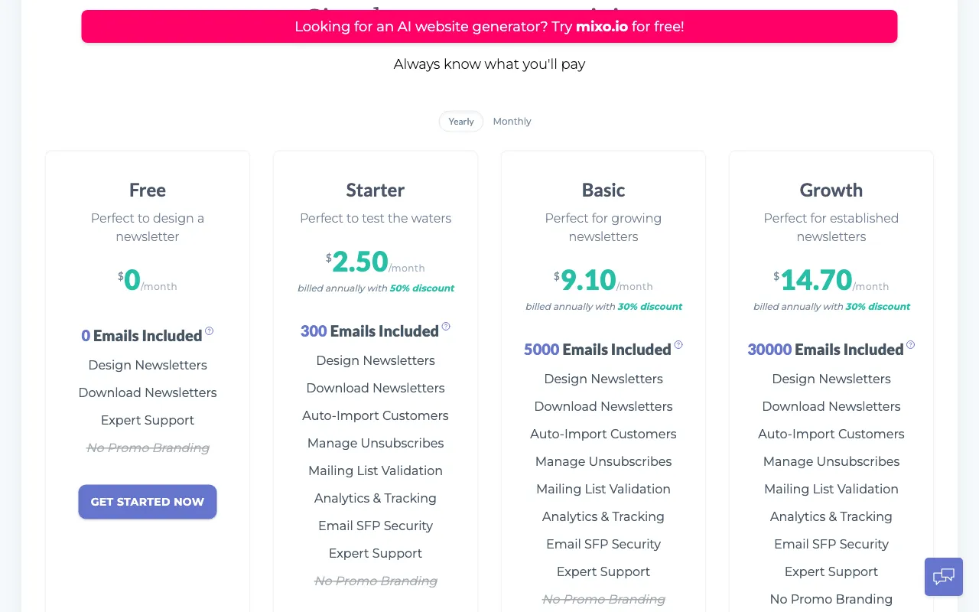Click help icon beside 5000 Emails Included
This screenshot has width=979, height=612.
click(x=678, y=345)
